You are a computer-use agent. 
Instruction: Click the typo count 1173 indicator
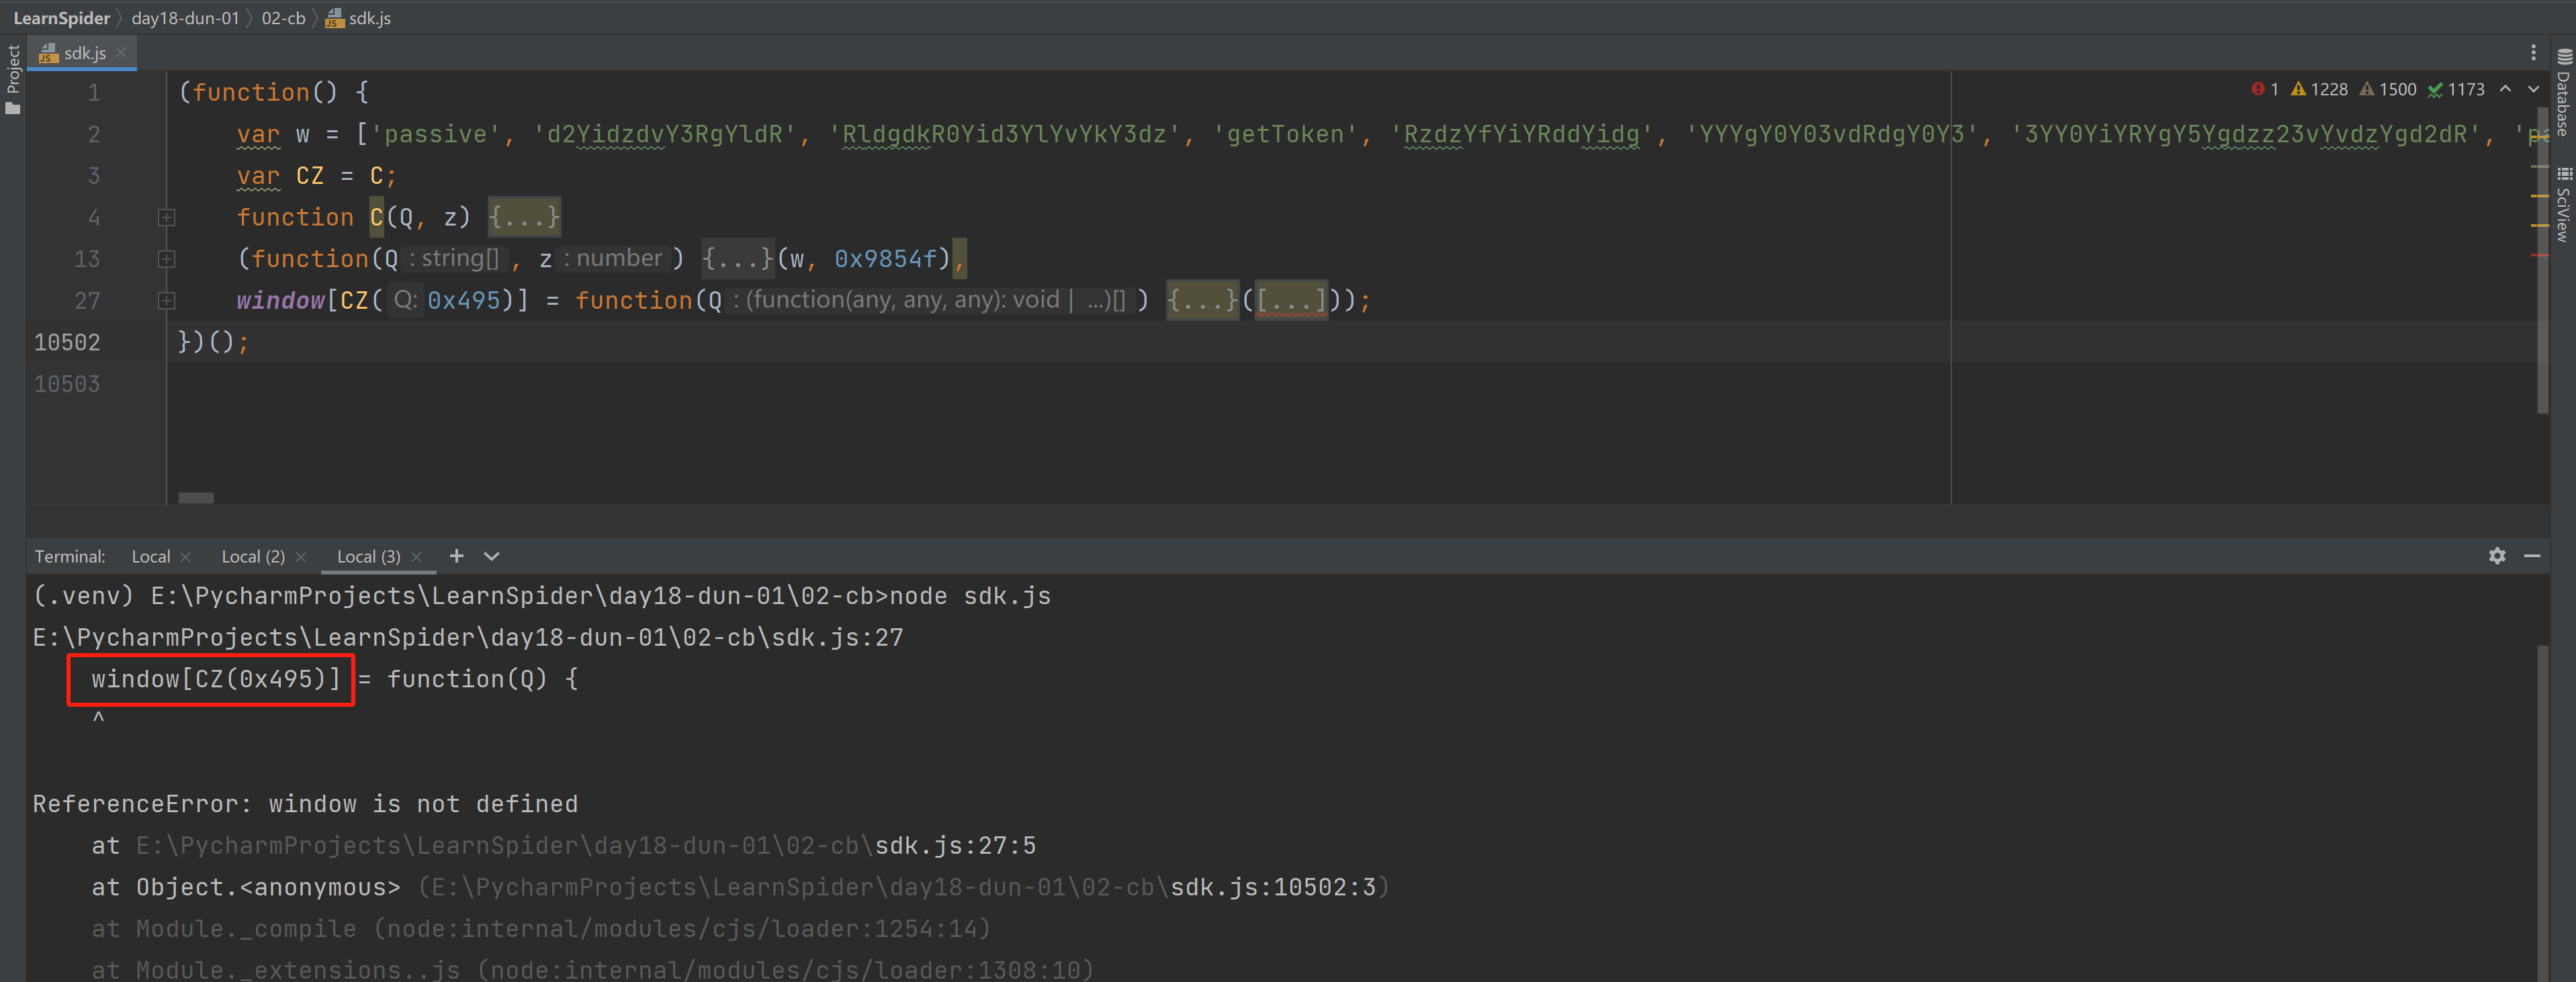2456,89
